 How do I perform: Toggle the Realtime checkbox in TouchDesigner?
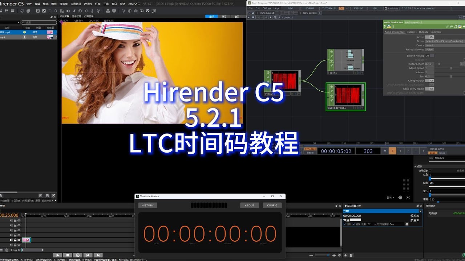click(387, 8)
